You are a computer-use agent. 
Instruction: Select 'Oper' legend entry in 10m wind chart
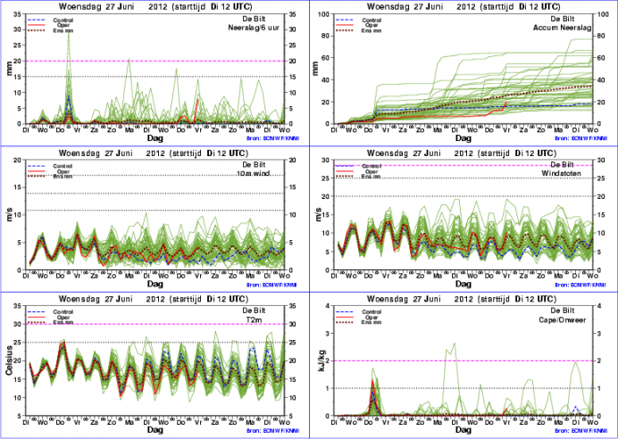pyautogui.click(x=63, y=171)
